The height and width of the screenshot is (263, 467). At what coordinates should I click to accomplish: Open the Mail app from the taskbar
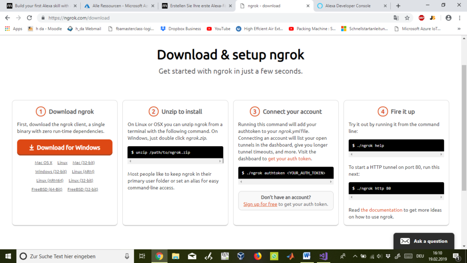[192, 256]
